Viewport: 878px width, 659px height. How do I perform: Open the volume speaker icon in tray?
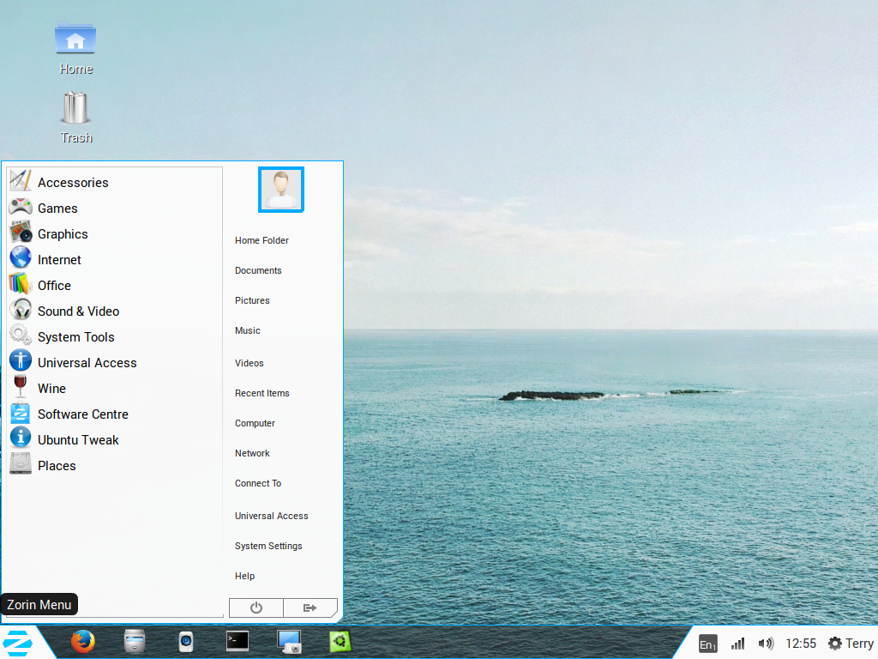(766, 644)
